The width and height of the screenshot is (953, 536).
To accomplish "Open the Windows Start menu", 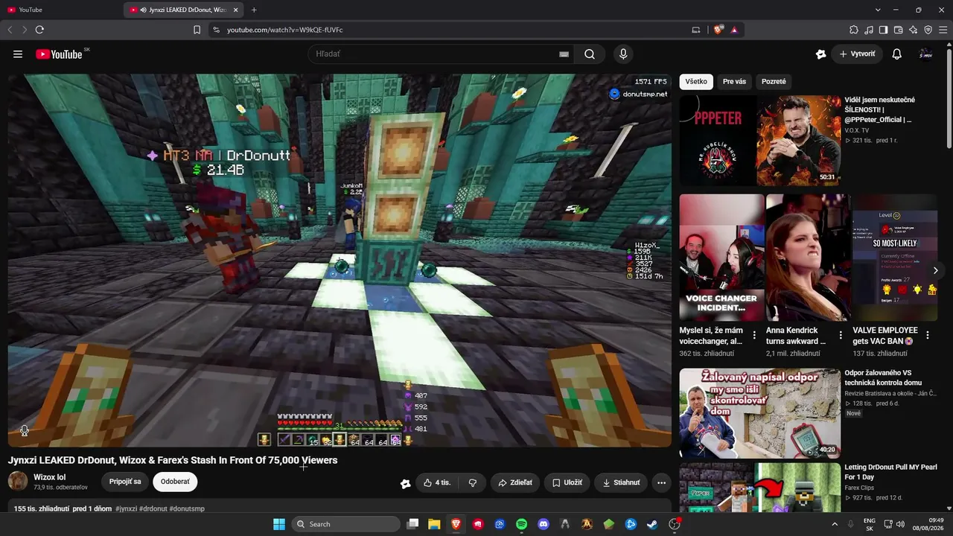I will [x=278, y=524].
